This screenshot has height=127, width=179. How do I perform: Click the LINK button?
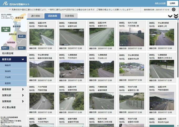coord(172,3)
